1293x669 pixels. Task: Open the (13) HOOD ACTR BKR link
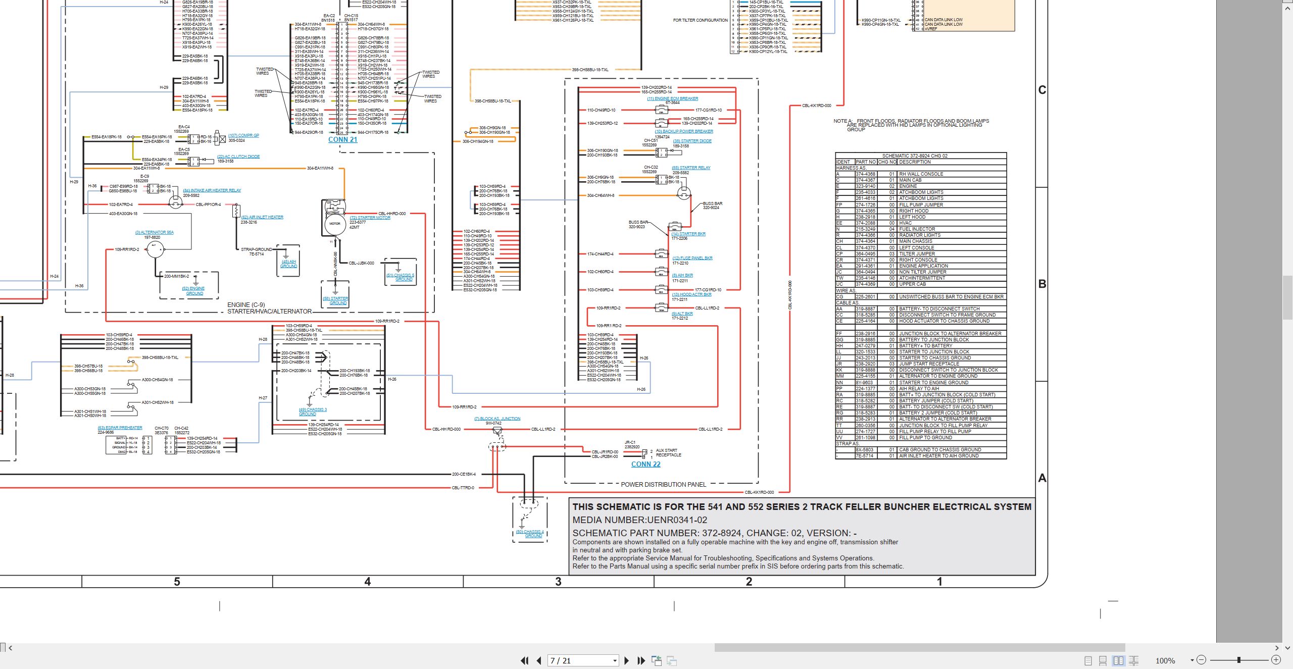tap(691, 294)
